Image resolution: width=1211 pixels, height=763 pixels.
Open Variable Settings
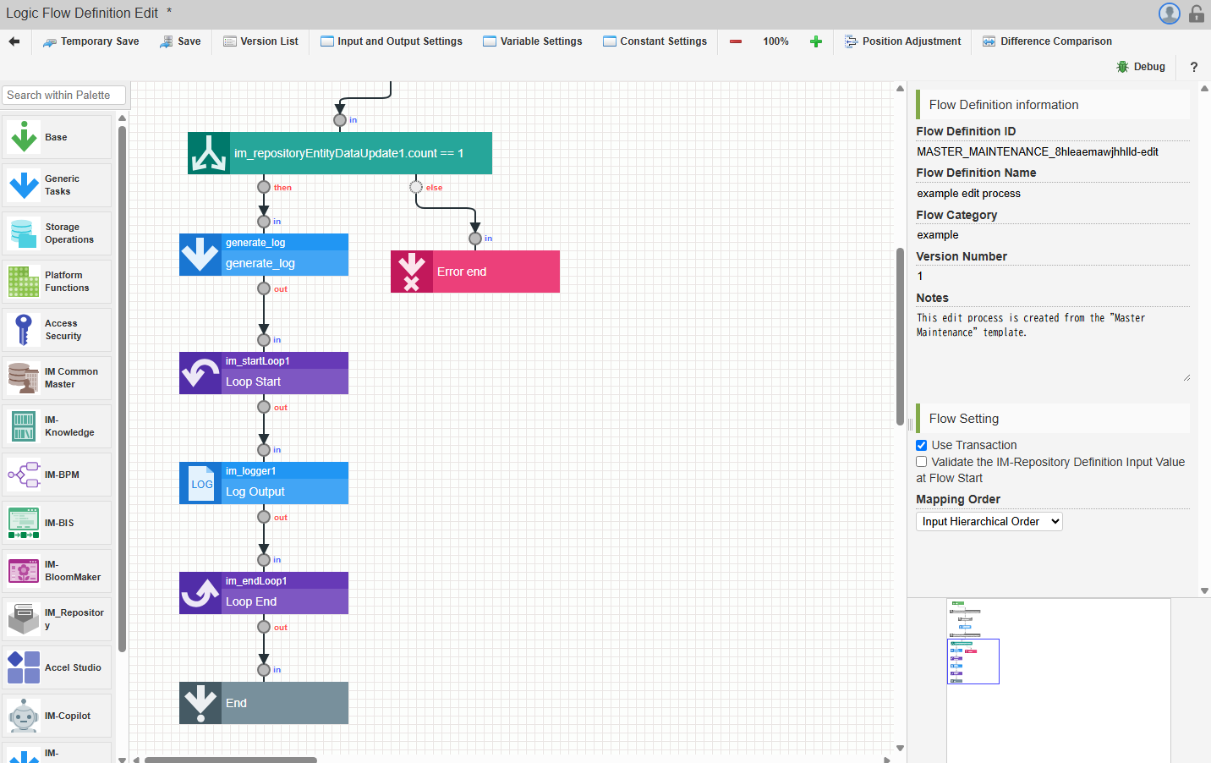533,41
